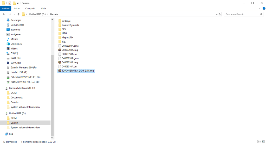Click the refresh button in address bar

tap(220, 14)
